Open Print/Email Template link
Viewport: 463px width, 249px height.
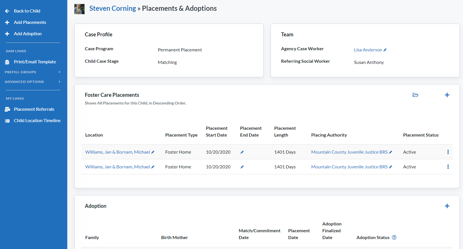tap(35, 62)
